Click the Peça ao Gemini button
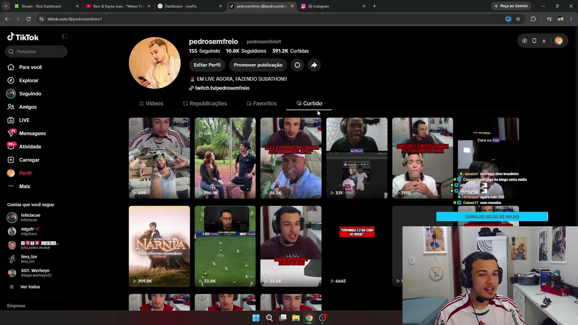578x325 pixels. pos(511,6)
